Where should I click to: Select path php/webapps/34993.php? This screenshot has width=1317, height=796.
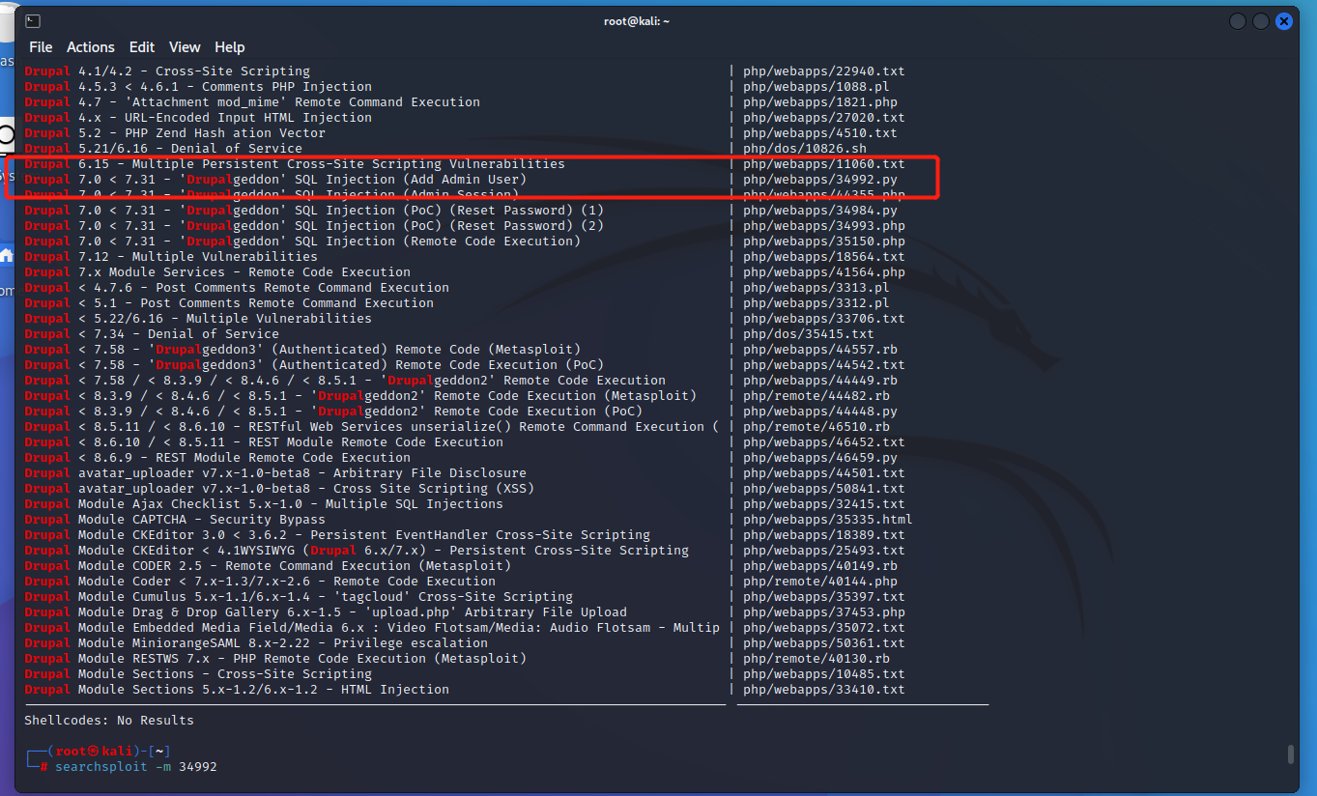(824, 226)
